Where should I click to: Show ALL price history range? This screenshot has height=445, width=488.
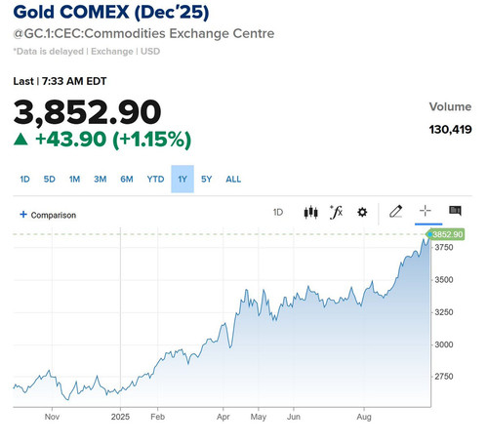[x=233, y=180]
